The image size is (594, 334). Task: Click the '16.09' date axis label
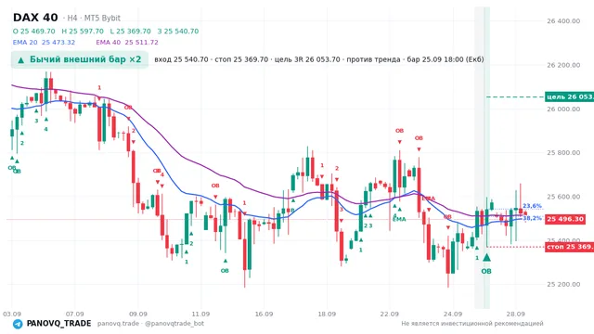coord(264,314)
